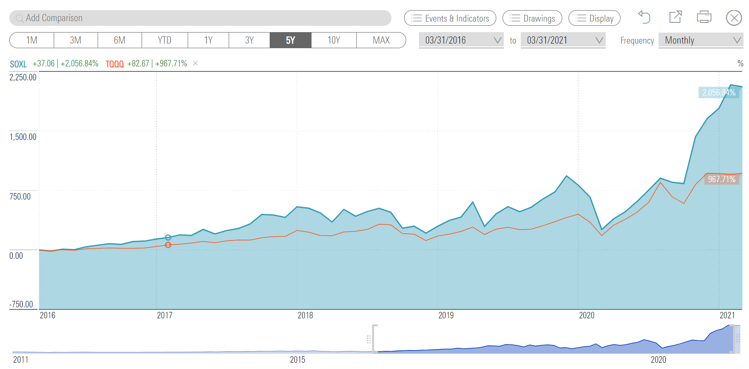Click TQQQ orange circle marker on chart
Viewport: 749px width, 369px height.
click(168, 245)
